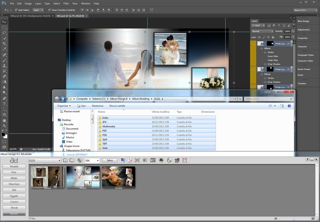This screenshot has width=320, height=222.
Task: Select the Hand tool
Action: [x=4, y=120]
